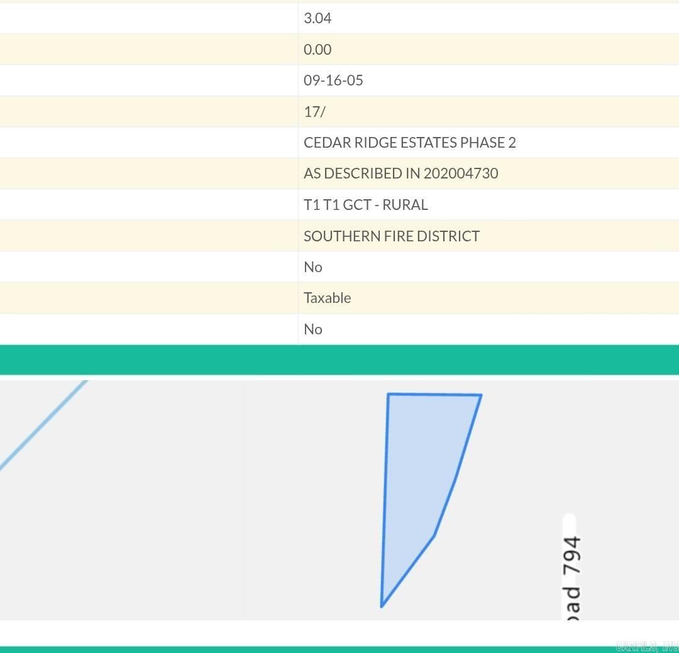Viewport: 679px width, 653px height.
Task: Click the first No value above Taxable
Action: tap(312, 267)
